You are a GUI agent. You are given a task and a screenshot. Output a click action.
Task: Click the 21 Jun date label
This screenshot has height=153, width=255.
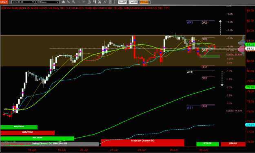pyautogui.click(x=114, y=150)
